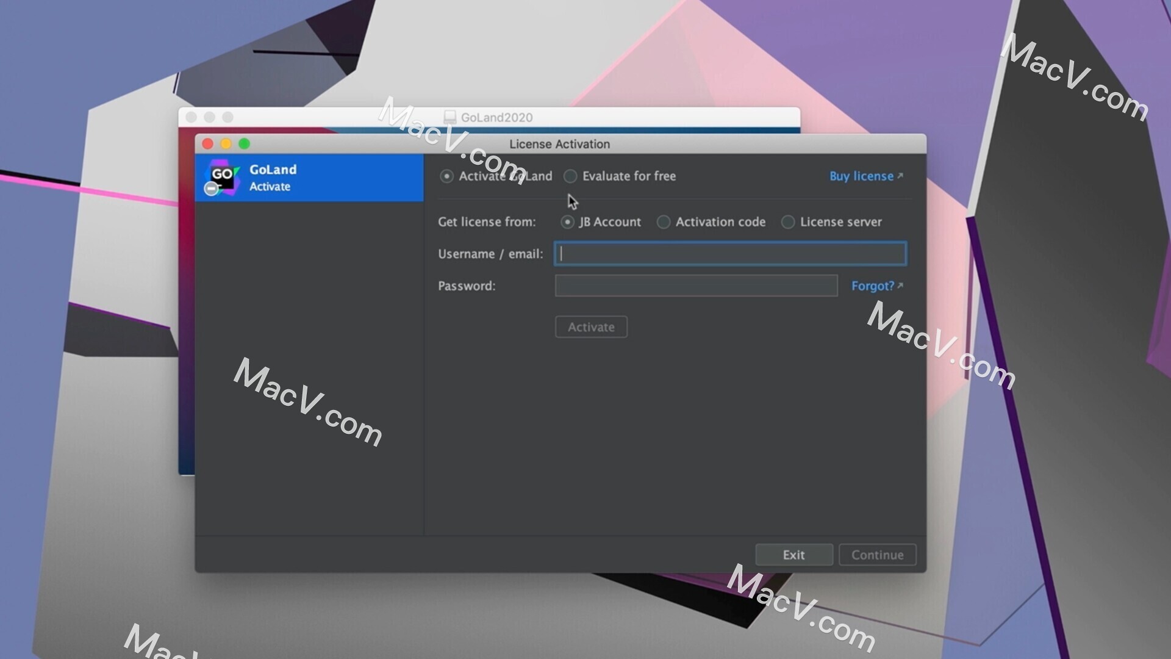Select the JB Account radio button

(567, 221)
